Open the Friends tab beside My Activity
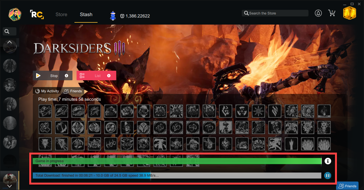Image resolution: width=364 pixels, height=190 pixels. point(72,91)
